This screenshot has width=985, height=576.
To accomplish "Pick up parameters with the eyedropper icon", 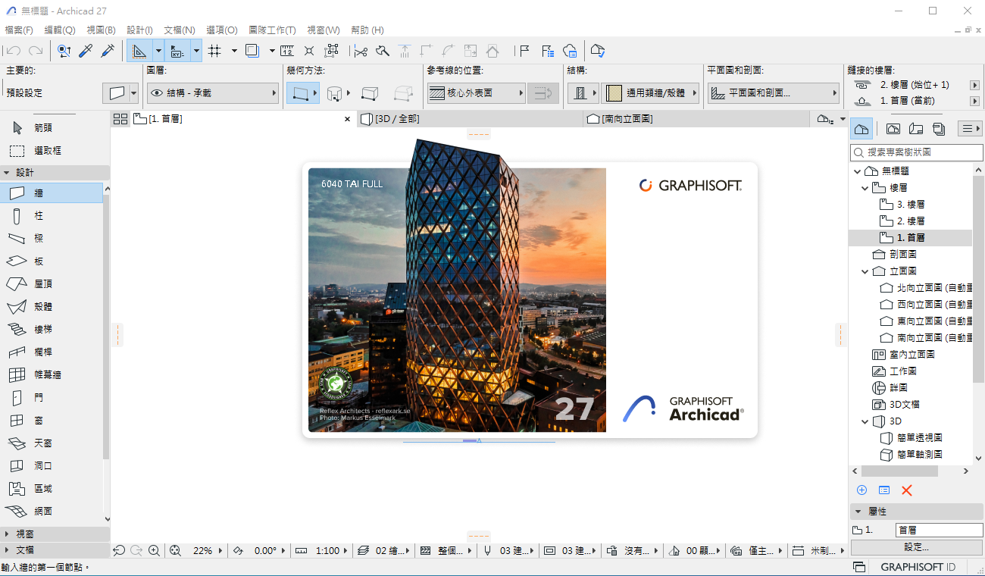I will pyautogui.click(x=86, y=51).
